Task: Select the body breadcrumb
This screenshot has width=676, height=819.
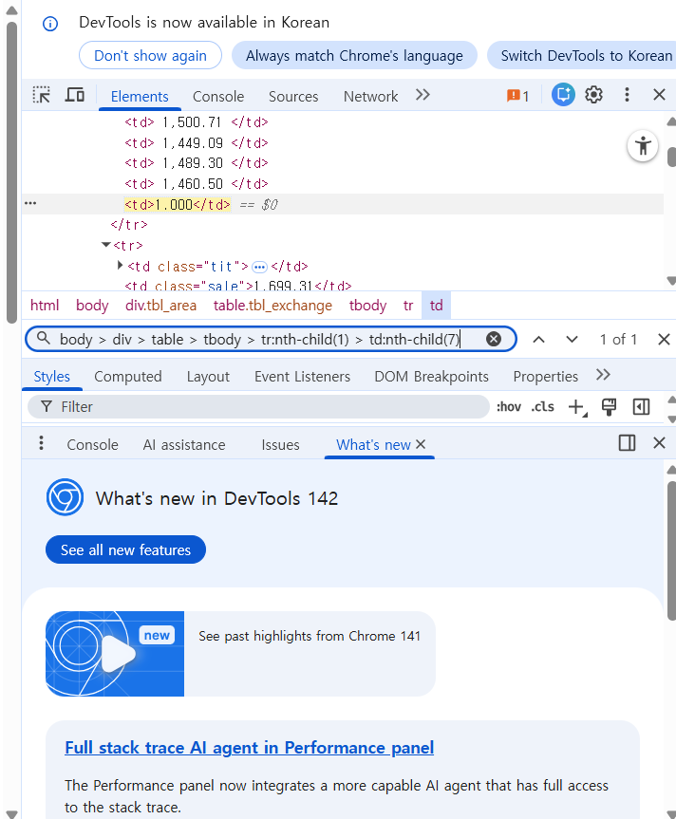Action: 92,306
